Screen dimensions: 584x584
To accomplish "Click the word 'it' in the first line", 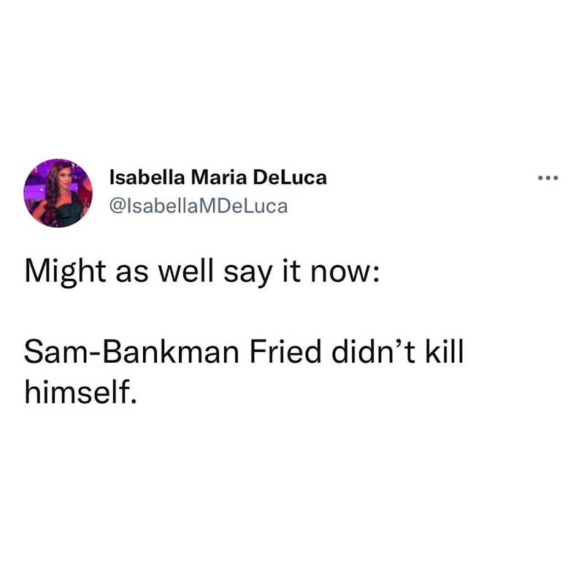I will coord(291,271).
